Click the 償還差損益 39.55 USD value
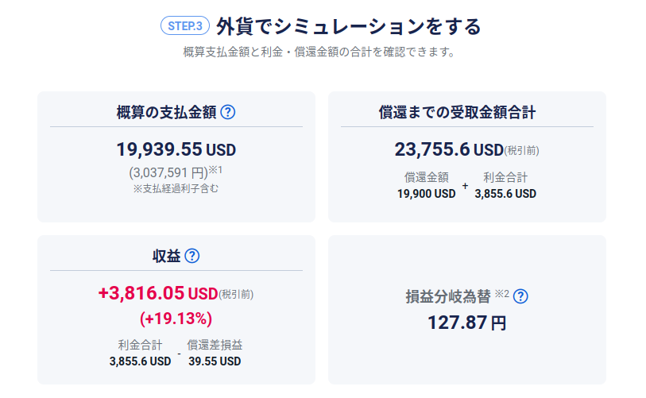The height and width of the screenshot is (398, 646). pyautogui.click(x=215, y=361)
